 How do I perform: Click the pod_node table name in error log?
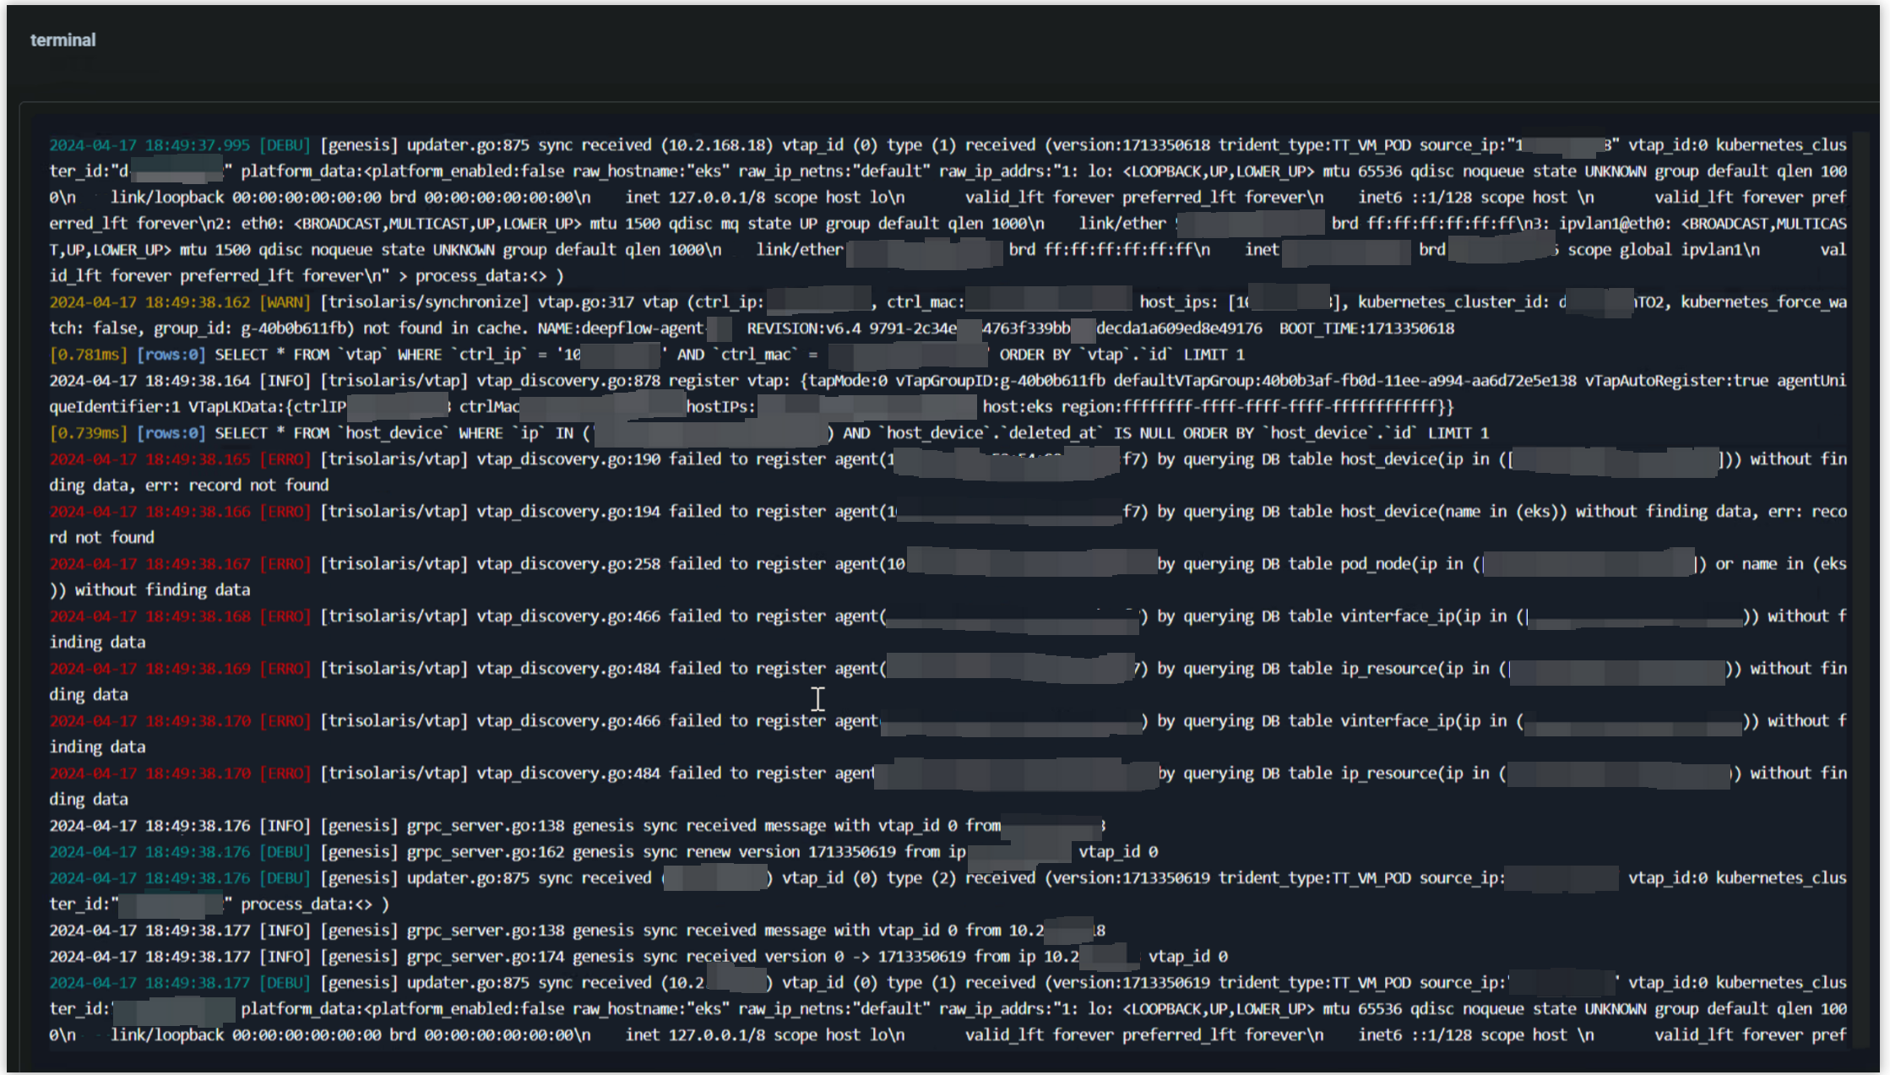1375,564
